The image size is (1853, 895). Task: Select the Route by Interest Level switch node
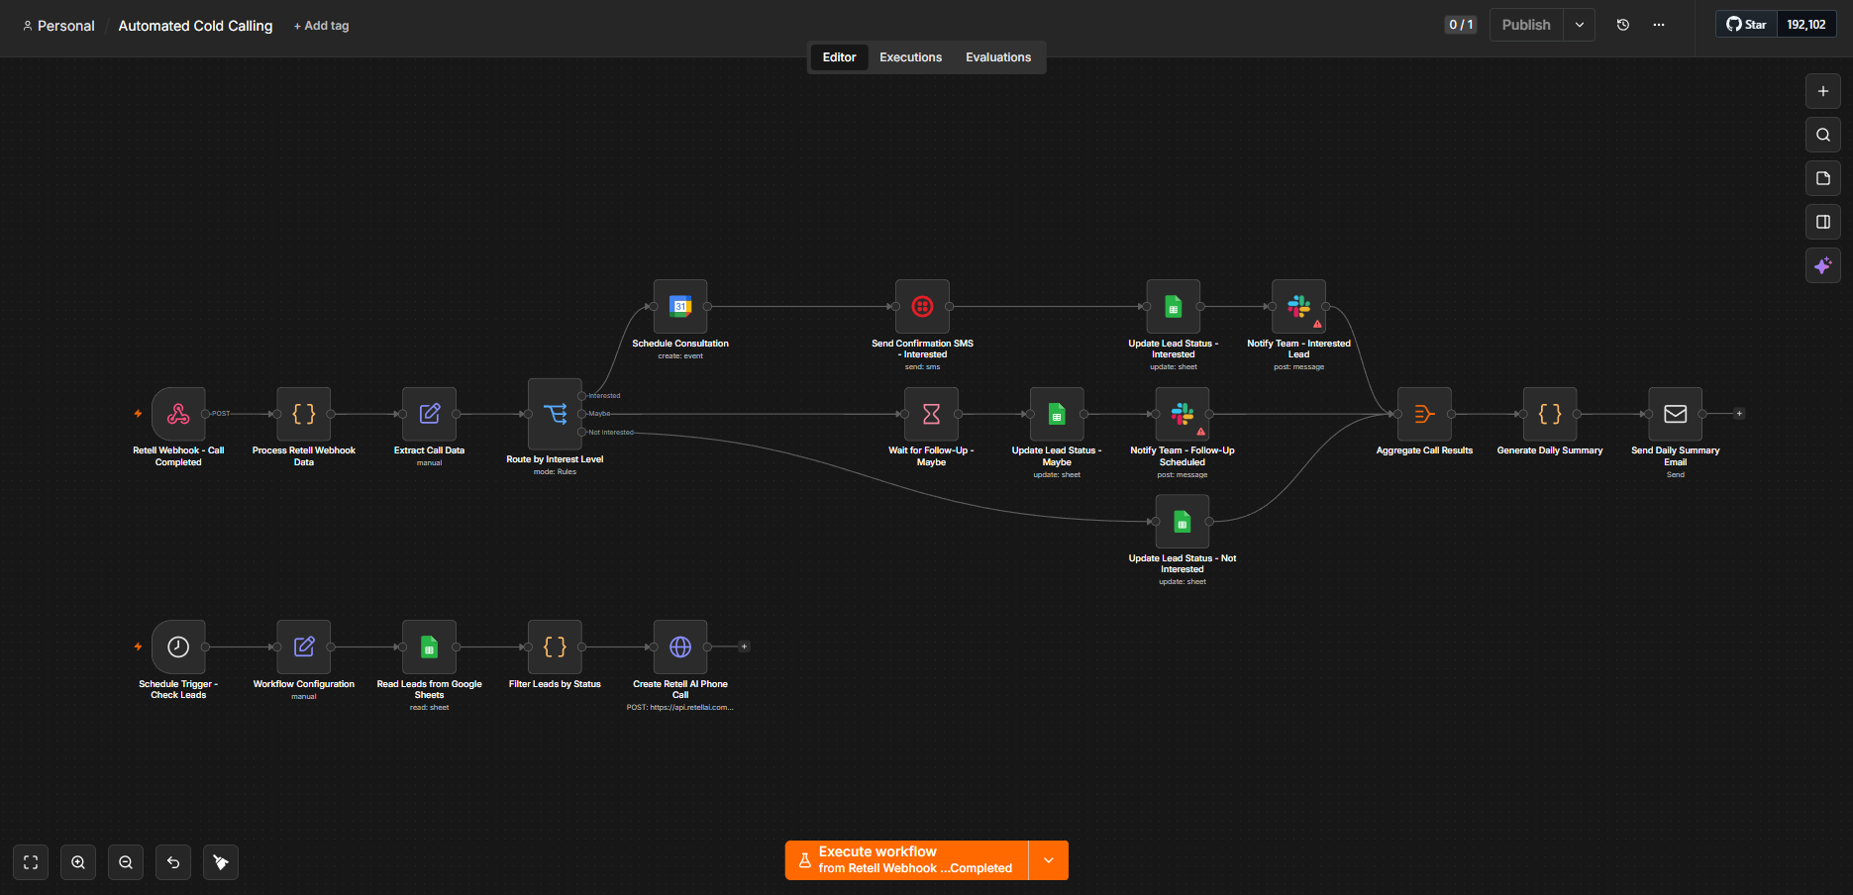(555, 414)
